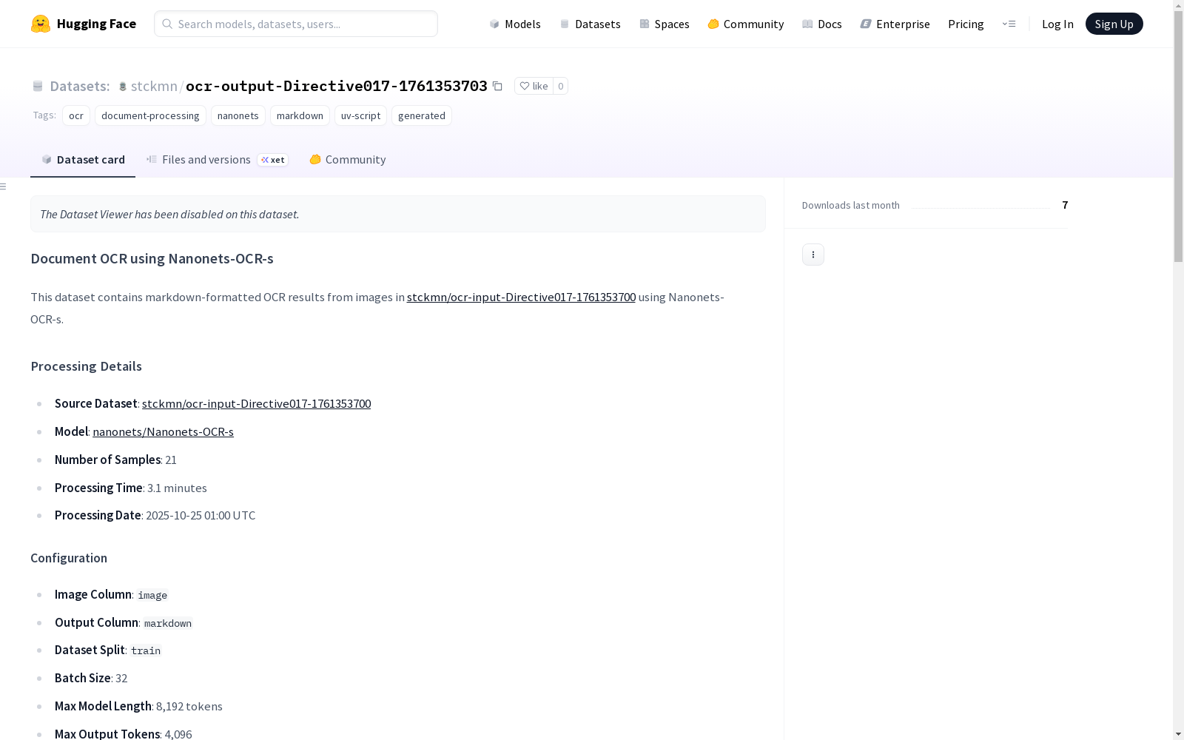Copy dataset name with the copy icon
The width and height of the screenshot is (1184, 740).
[x=497, y=86]
